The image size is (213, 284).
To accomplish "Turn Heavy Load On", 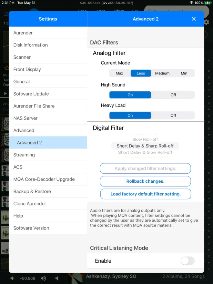I will pyautogui.click(x=130, y=115).
